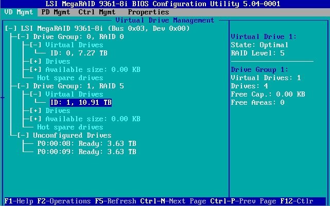Click the 'Free Areas: 0' line
This screenshot has height=206, width=330.
[x=257, y=102]
